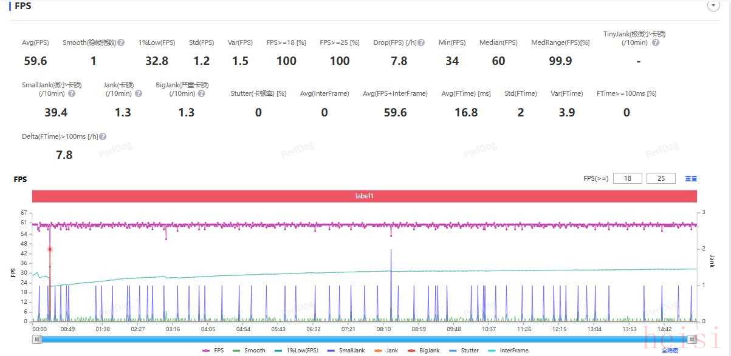This screenshot has height=356, width=731.
Task: Collapse the FPS panel with arrow button
Action: (x=713, y=5)
